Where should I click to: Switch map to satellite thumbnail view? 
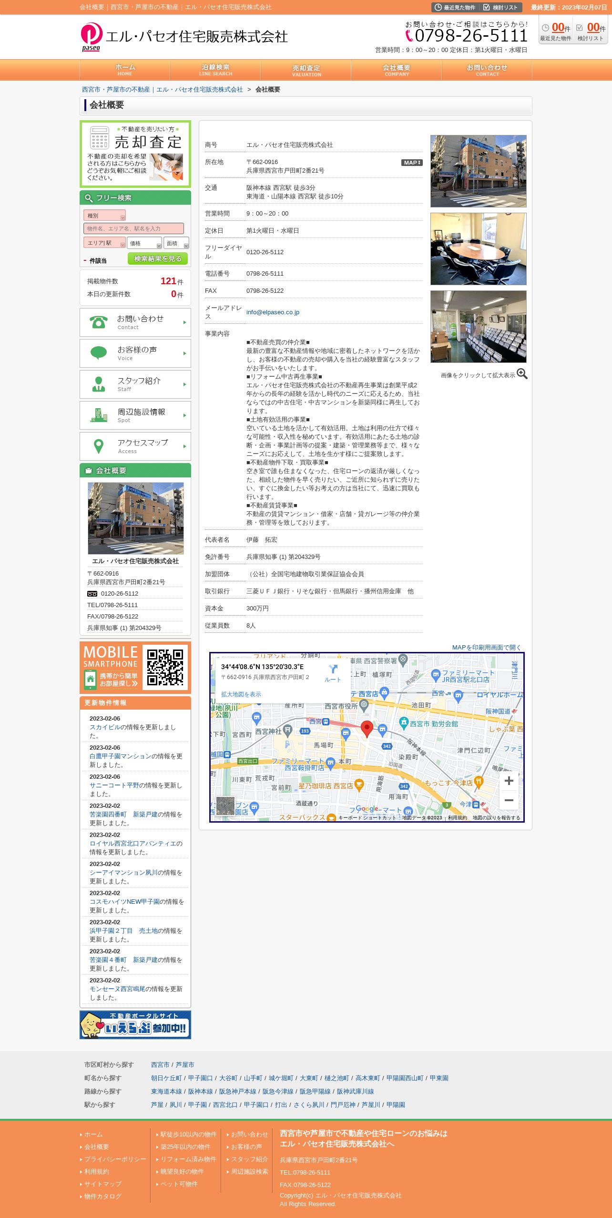(x=225, y=805)
